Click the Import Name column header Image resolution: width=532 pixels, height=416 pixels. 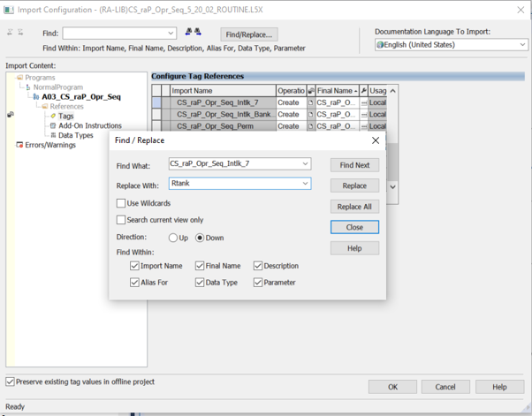click(223, 90)
